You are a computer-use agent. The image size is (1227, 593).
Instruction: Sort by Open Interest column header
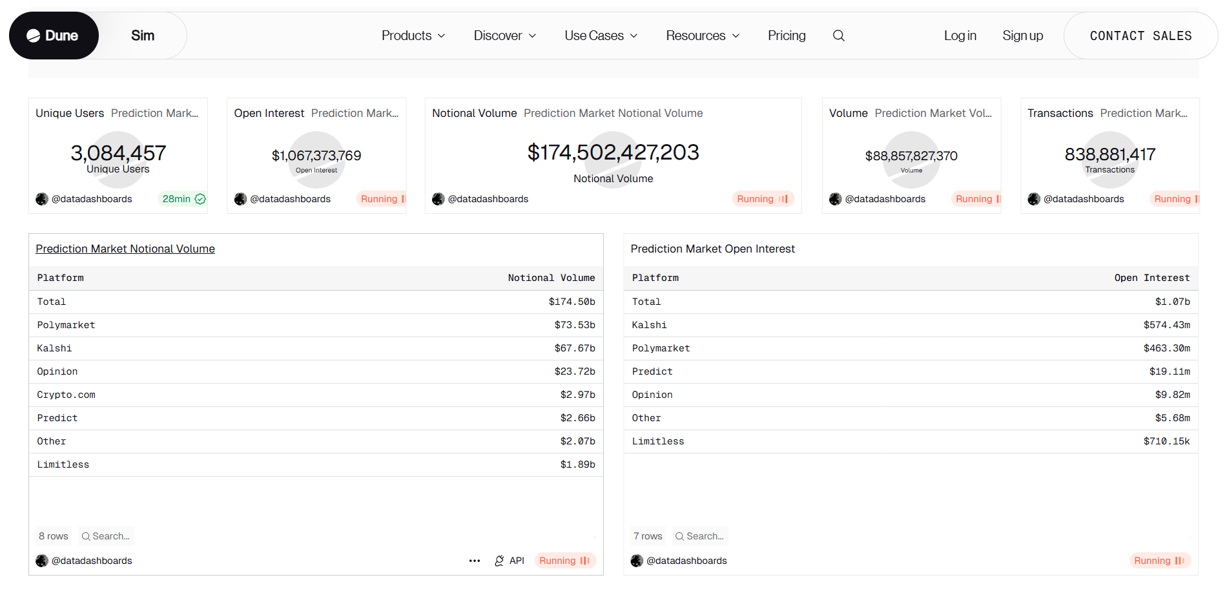(x=1151, y=278)
